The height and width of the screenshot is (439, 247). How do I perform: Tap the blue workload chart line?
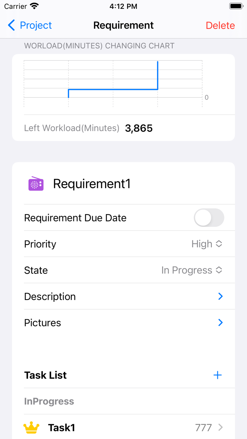pyautogui.click(x=113, y=89)
